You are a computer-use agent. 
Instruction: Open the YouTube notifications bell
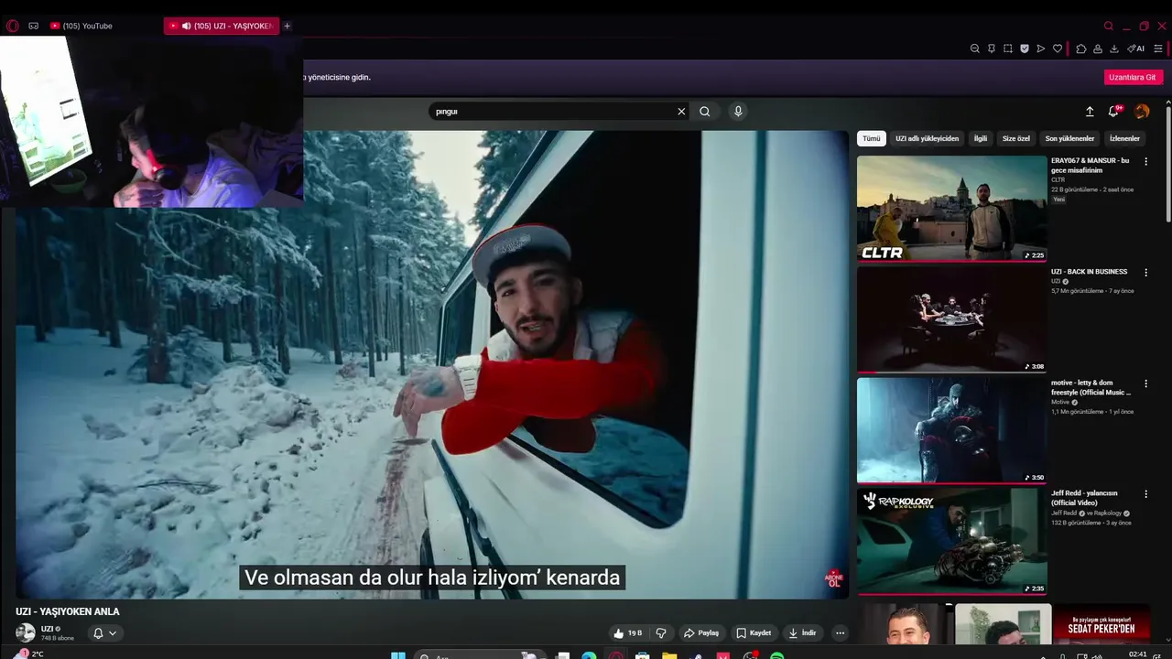coord(1114,111)
